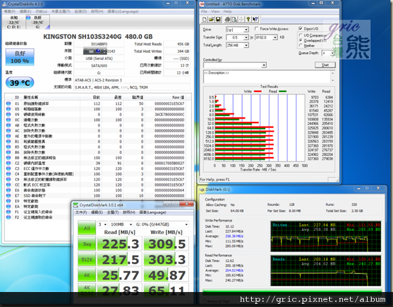Open the Transfer Size 8192.0 end dropdown
This screenshot has height=307, width=393.
coord(275,37)
